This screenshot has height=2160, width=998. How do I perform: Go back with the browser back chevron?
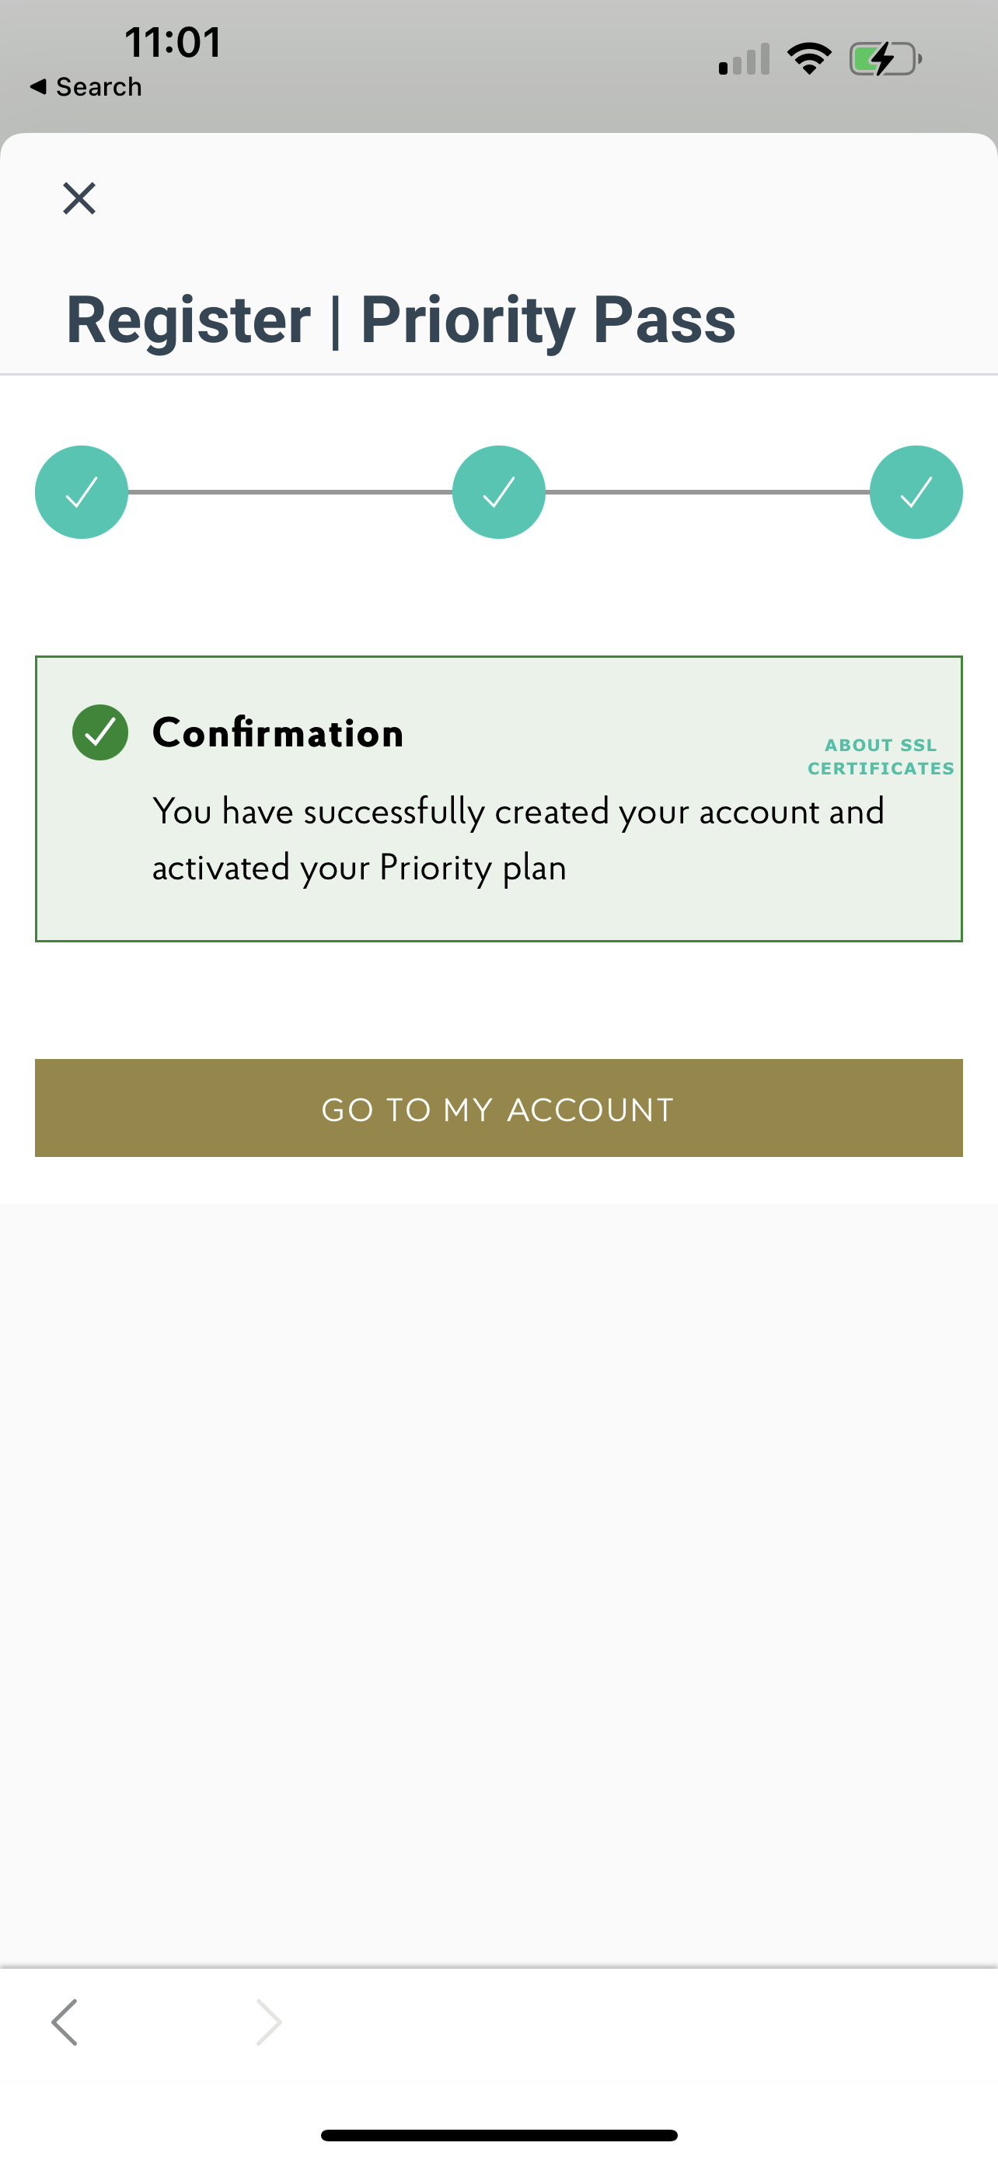pyautogui.click(x=65, y=2022)
